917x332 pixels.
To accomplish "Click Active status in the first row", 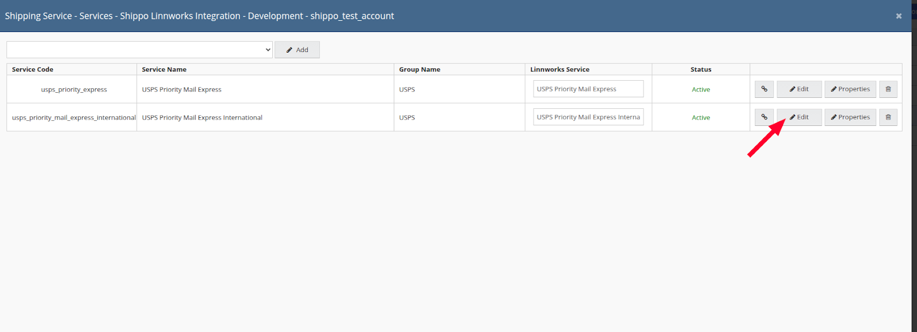I will (700, 89).
